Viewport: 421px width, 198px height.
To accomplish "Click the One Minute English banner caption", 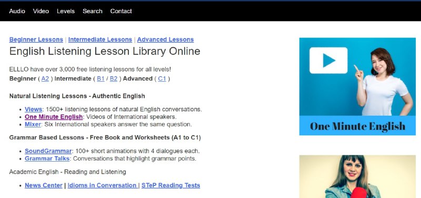I will [x=357, y=126].
